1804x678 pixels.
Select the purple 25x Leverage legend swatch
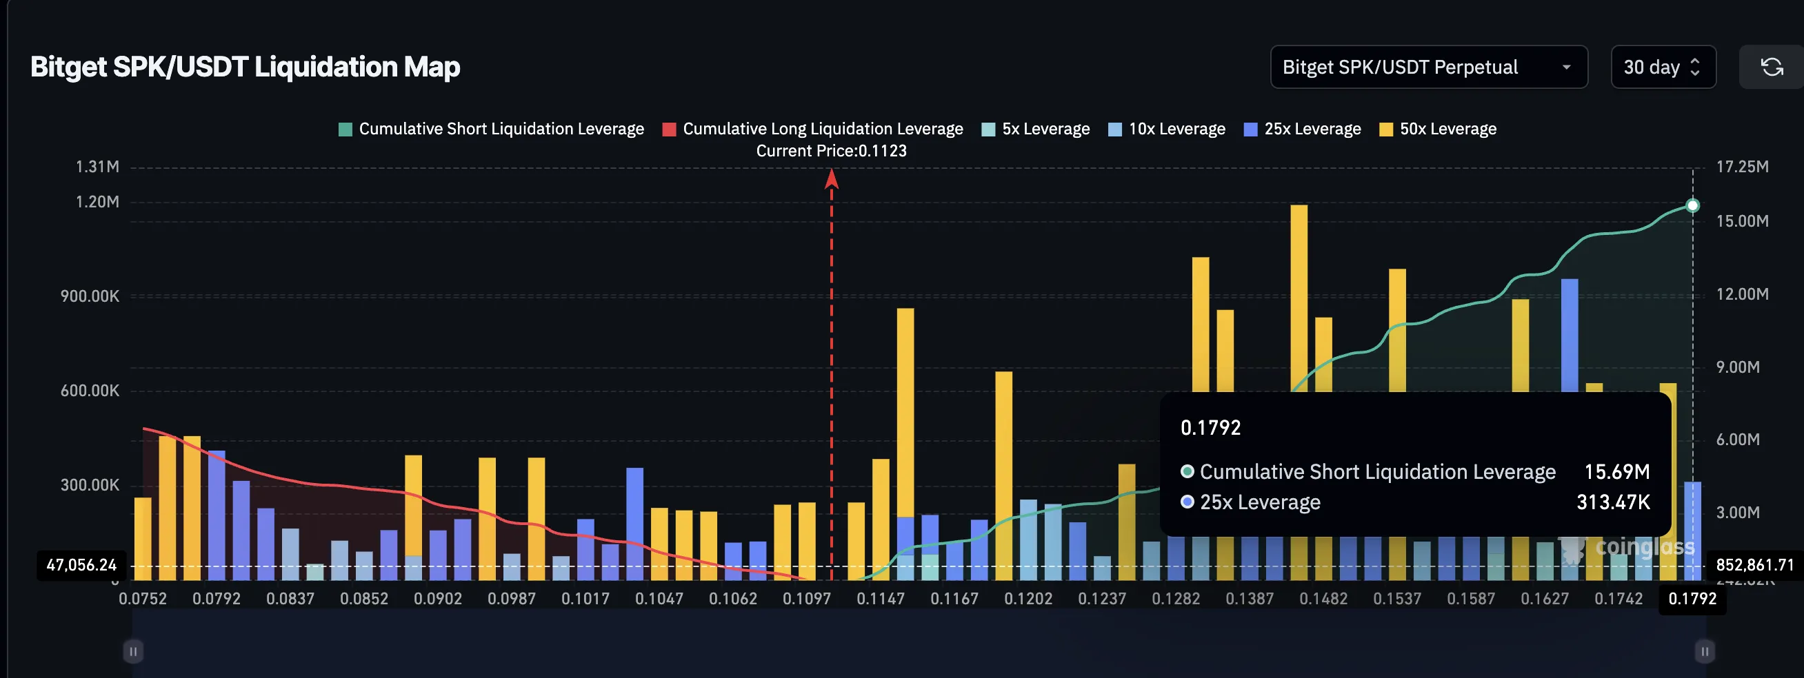(1250, 129)
